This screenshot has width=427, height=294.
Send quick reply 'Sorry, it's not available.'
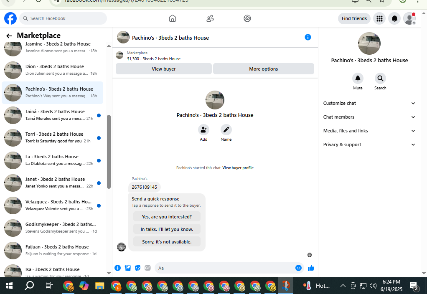(x=167, y=242)
